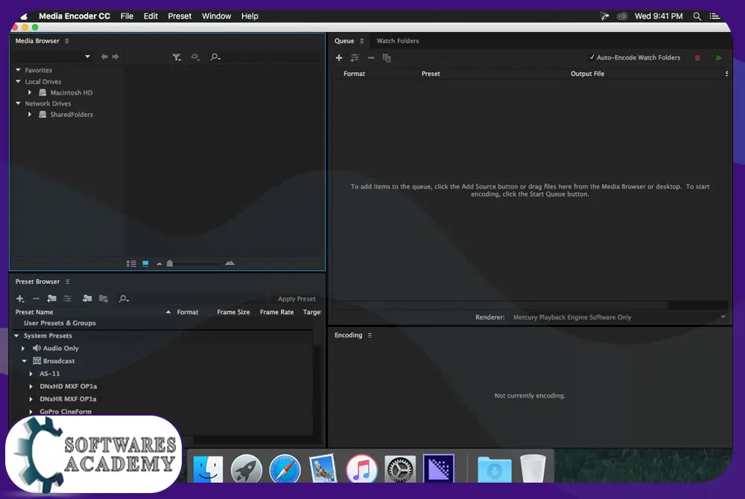745x499 pixels.
Task: Open Queue panel menu icon
Action: (x=361, y=41)
